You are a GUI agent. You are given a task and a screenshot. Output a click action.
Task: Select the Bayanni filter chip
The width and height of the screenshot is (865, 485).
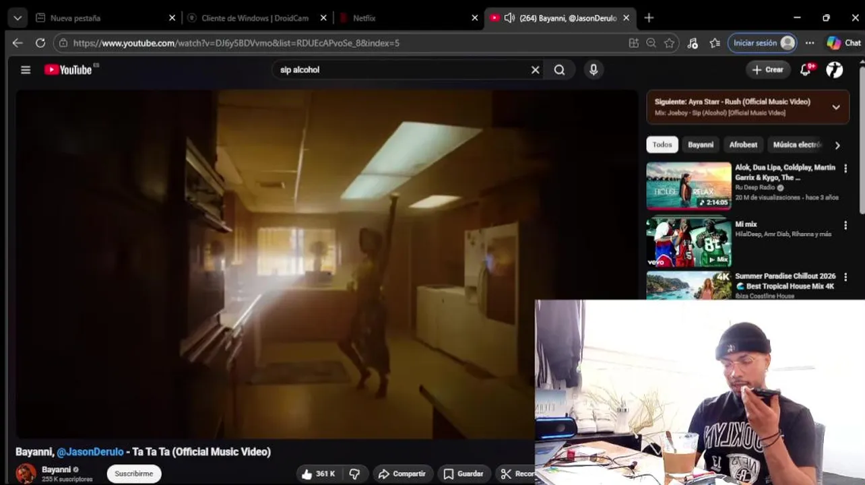point(701,145)
